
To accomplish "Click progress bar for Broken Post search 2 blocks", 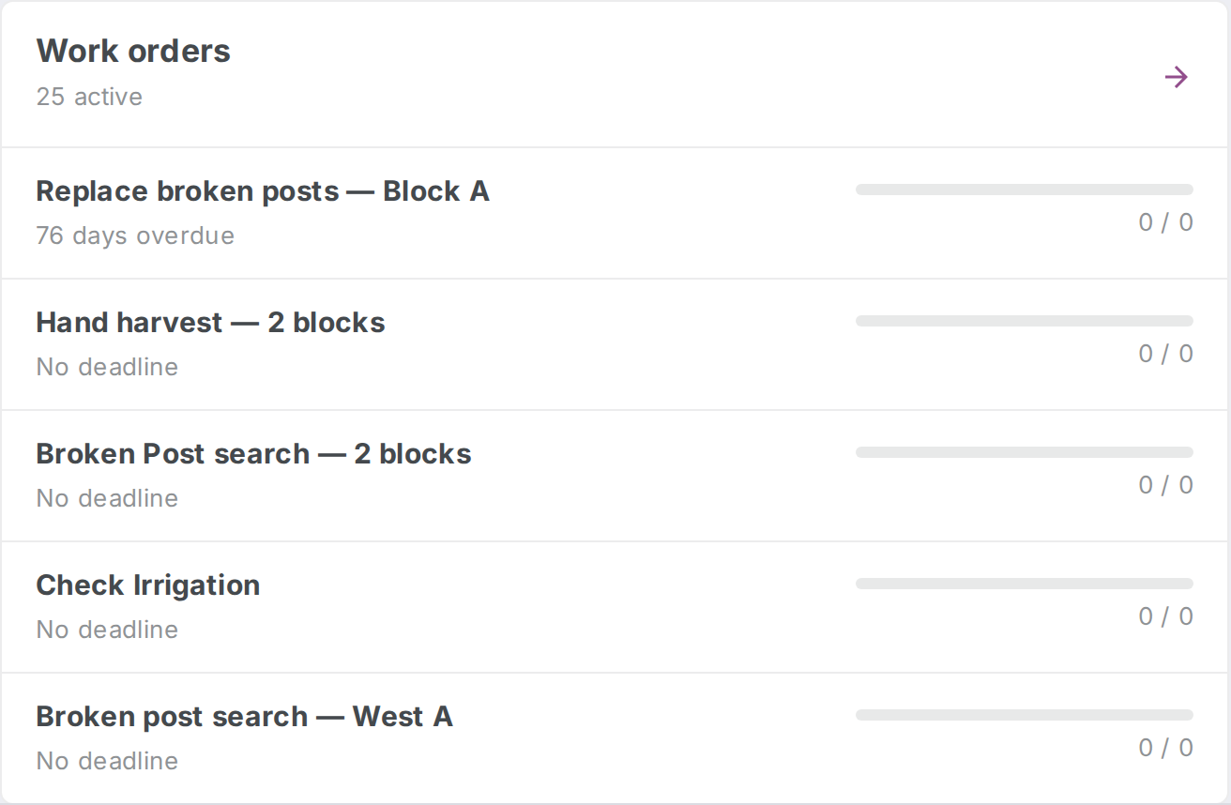I will click(x=1025, y=452).
